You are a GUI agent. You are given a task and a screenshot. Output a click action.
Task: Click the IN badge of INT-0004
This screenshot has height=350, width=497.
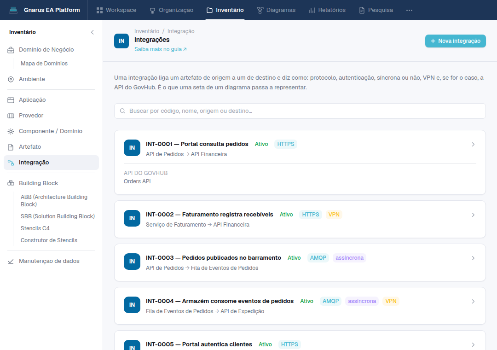click(132, 305)
